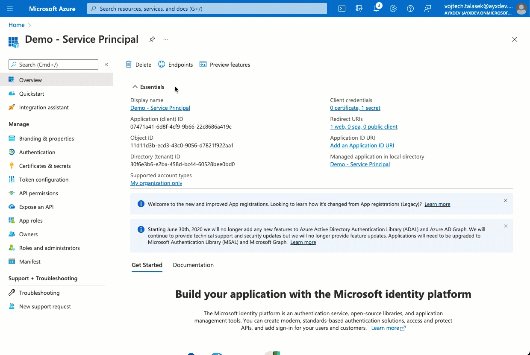The height and width of the screenshot is (355, 530).
Task: Click Add an Application ID URI link
Action: click(x=362, y=146)
